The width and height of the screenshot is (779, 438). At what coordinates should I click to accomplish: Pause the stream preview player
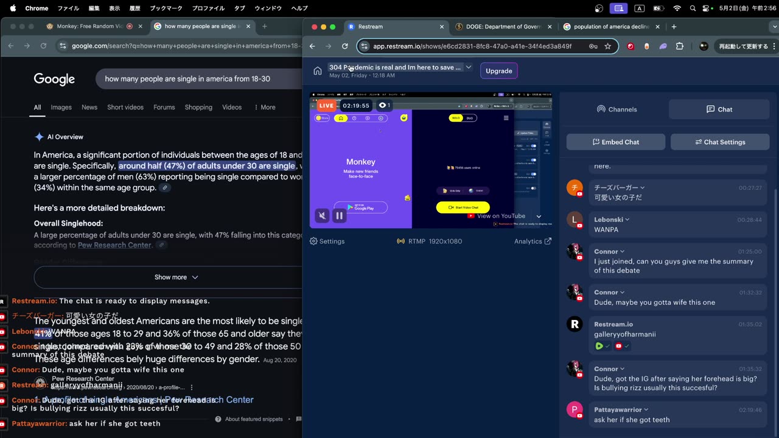pos(340,215)
